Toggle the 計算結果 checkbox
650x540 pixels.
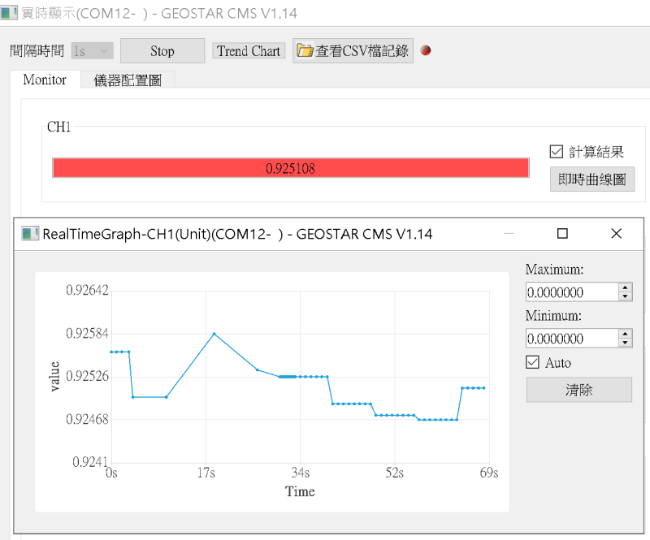tap(557, 151)
